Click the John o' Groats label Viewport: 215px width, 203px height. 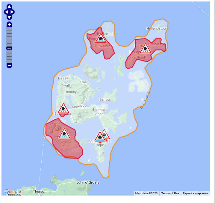point(88,182)
